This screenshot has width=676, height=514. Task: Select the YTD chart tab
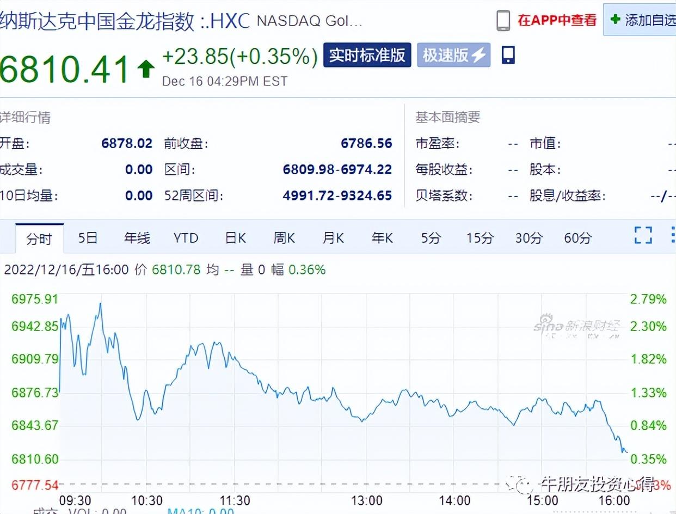pyautogui.click(x=186, y=238)
